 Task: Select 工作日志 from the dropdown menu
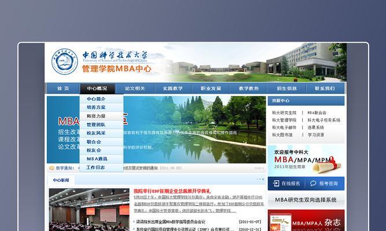(x=101, y=167)
